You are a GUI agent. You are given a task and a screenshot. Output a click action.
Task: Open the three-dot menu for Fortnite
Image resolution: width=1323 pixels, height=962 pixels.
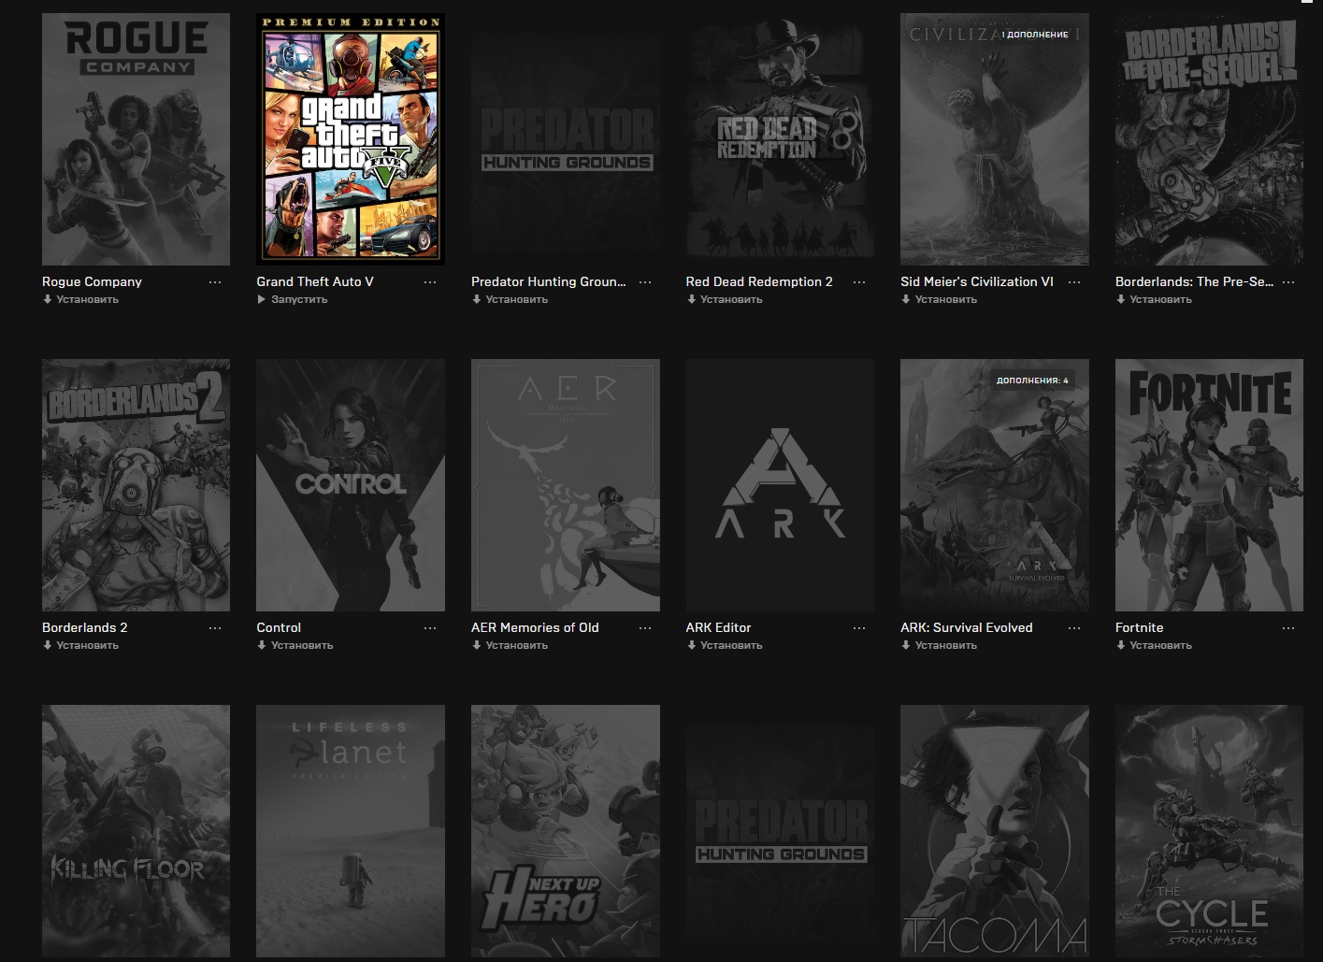coord(1288,628)
